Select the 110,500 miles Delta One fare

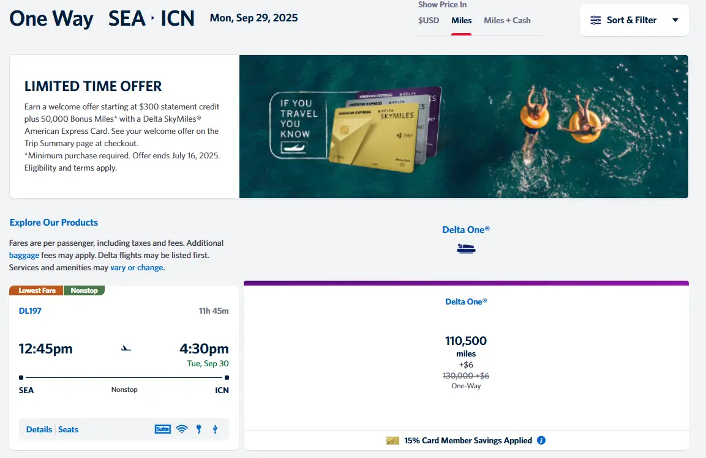(x=466, y=355)
